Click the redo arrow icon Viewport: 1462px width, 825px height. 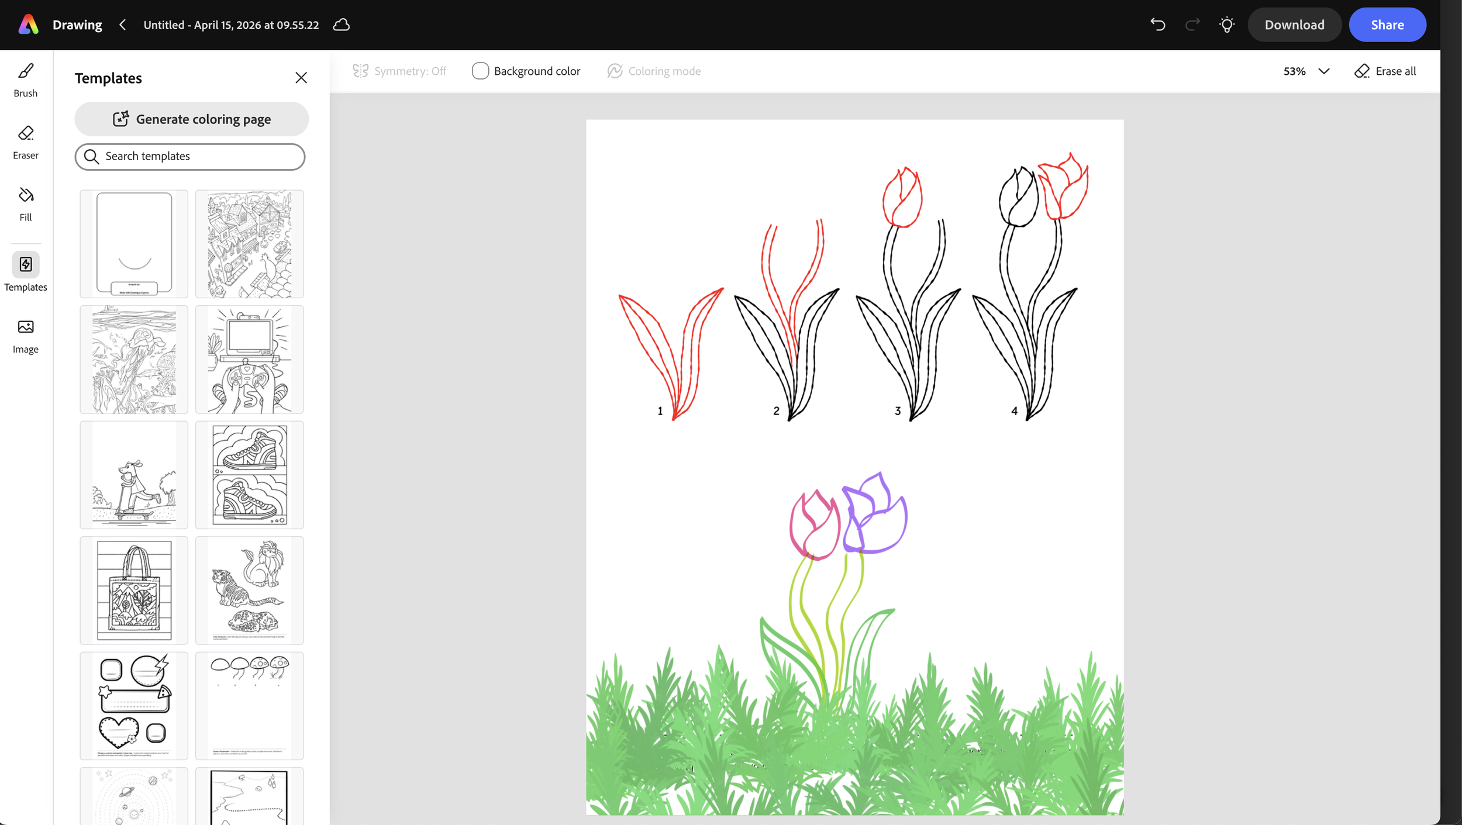coord(1192,25)
